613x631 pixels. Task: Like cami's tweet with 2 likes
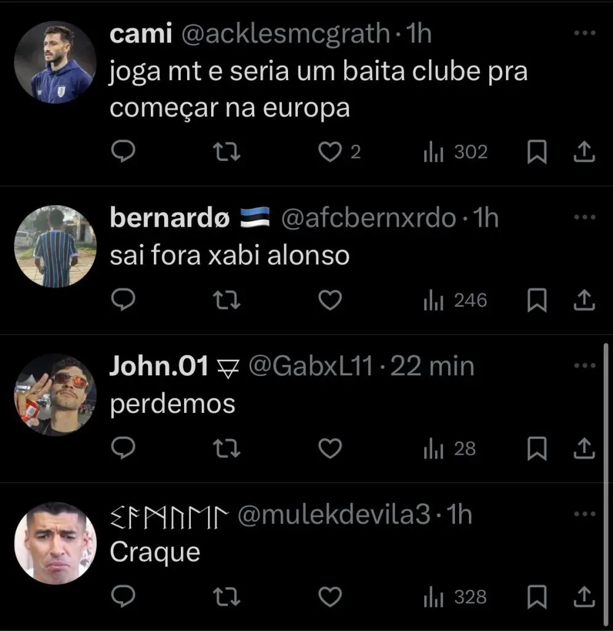331,152
